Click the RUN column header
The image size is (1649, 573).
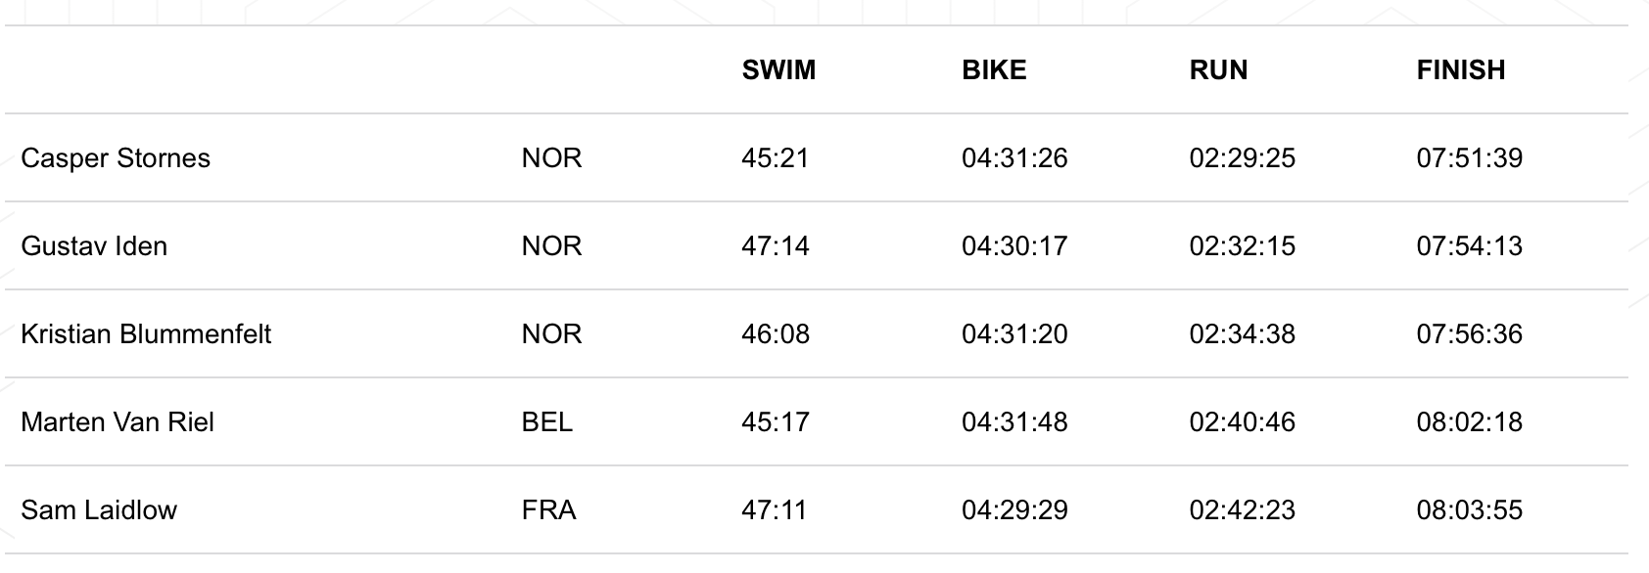click(1218, 70)
